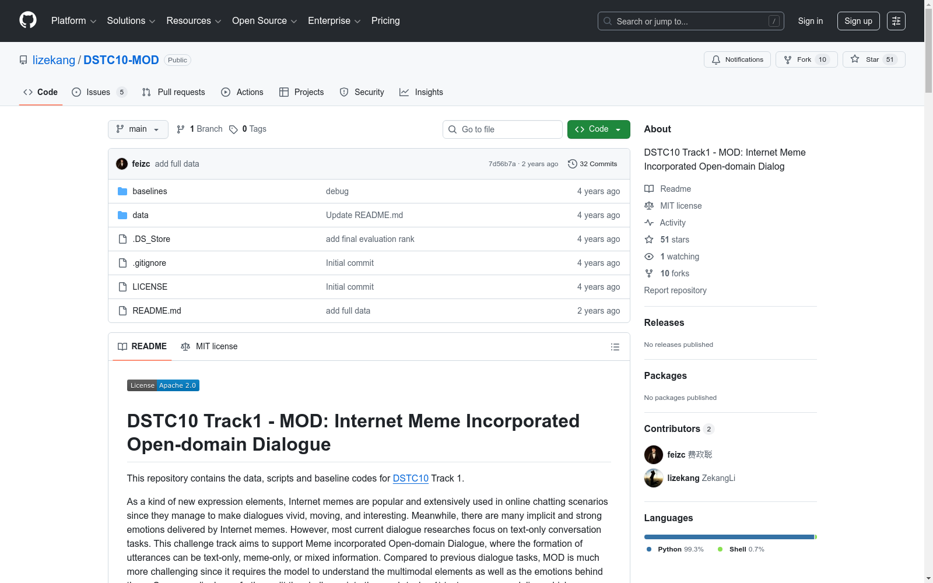Click the bell Notifications button
This screenshot has height=583, width=933.
tap(737, 59)
